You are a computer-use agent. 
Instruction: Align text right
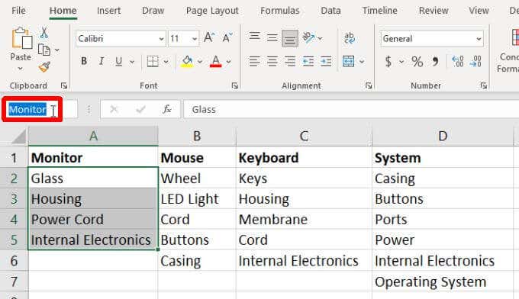pos(290,61)
